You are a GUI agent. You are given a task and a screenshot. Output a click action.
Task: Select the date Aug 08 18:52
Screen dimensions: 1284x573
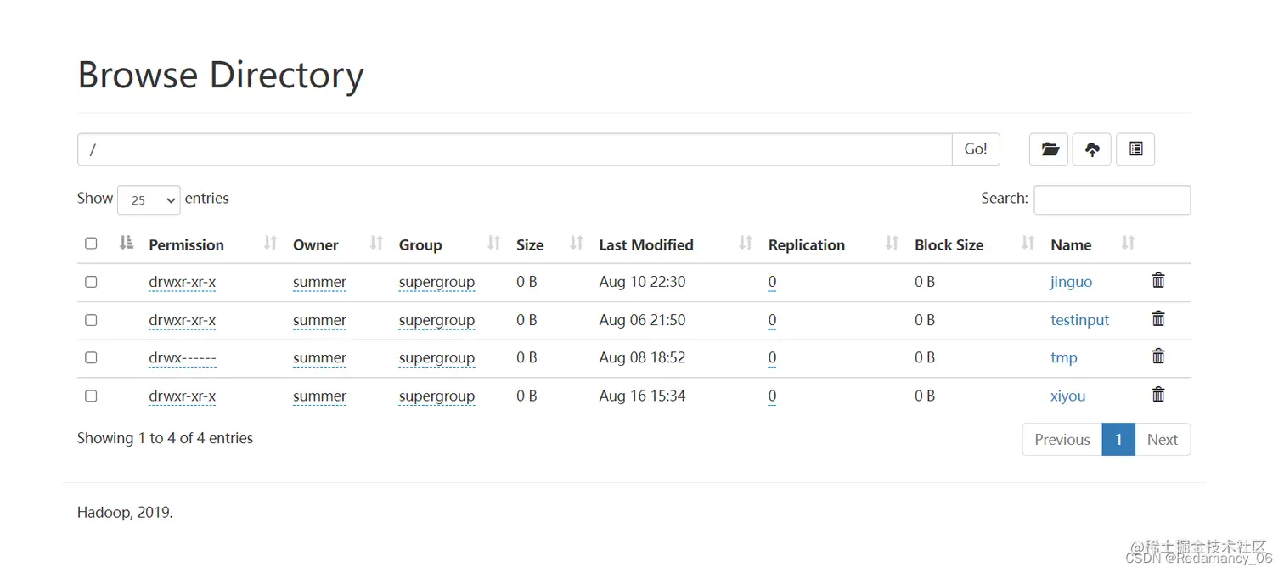tap(642, 357)
